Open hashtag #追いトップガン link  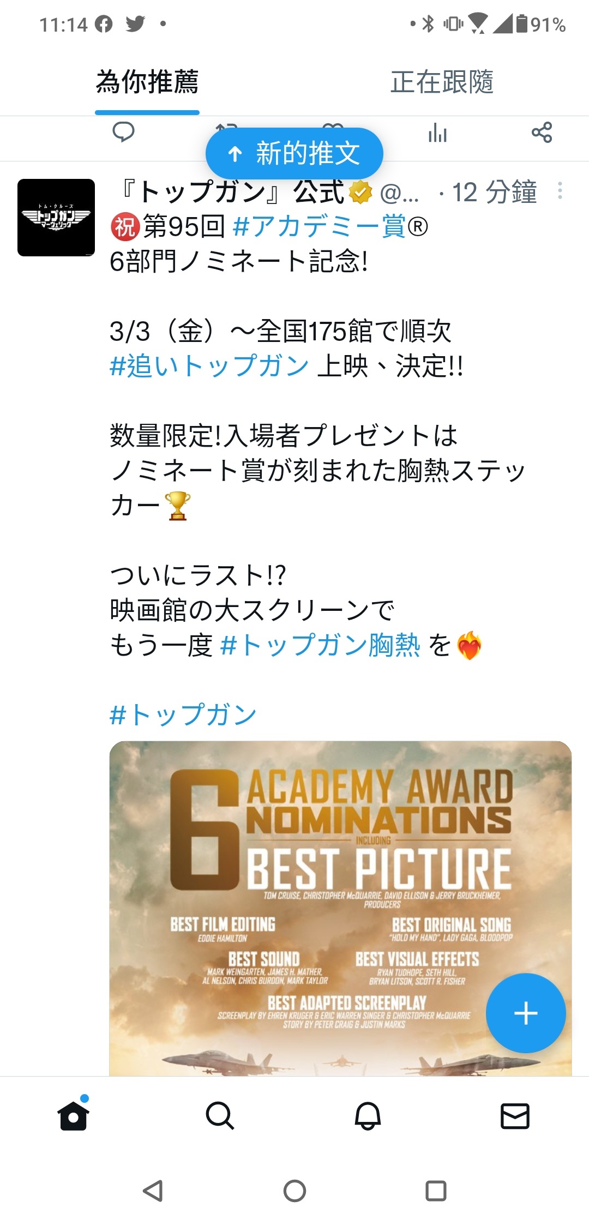click(209, 366)
